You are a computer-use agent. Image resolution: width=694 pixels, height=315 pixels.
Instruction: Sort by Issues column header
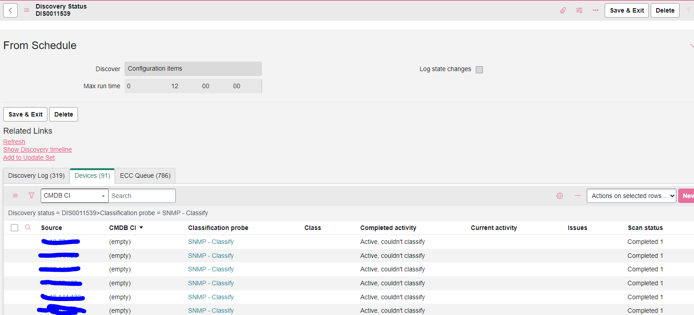pos(577,228)
